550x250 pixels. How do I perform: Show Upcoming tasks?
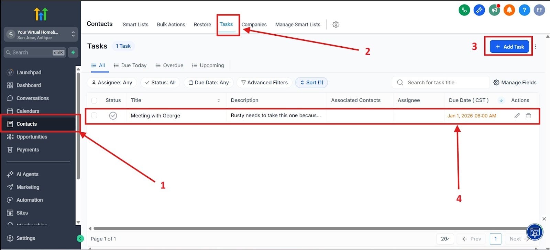tap(208, 66)
